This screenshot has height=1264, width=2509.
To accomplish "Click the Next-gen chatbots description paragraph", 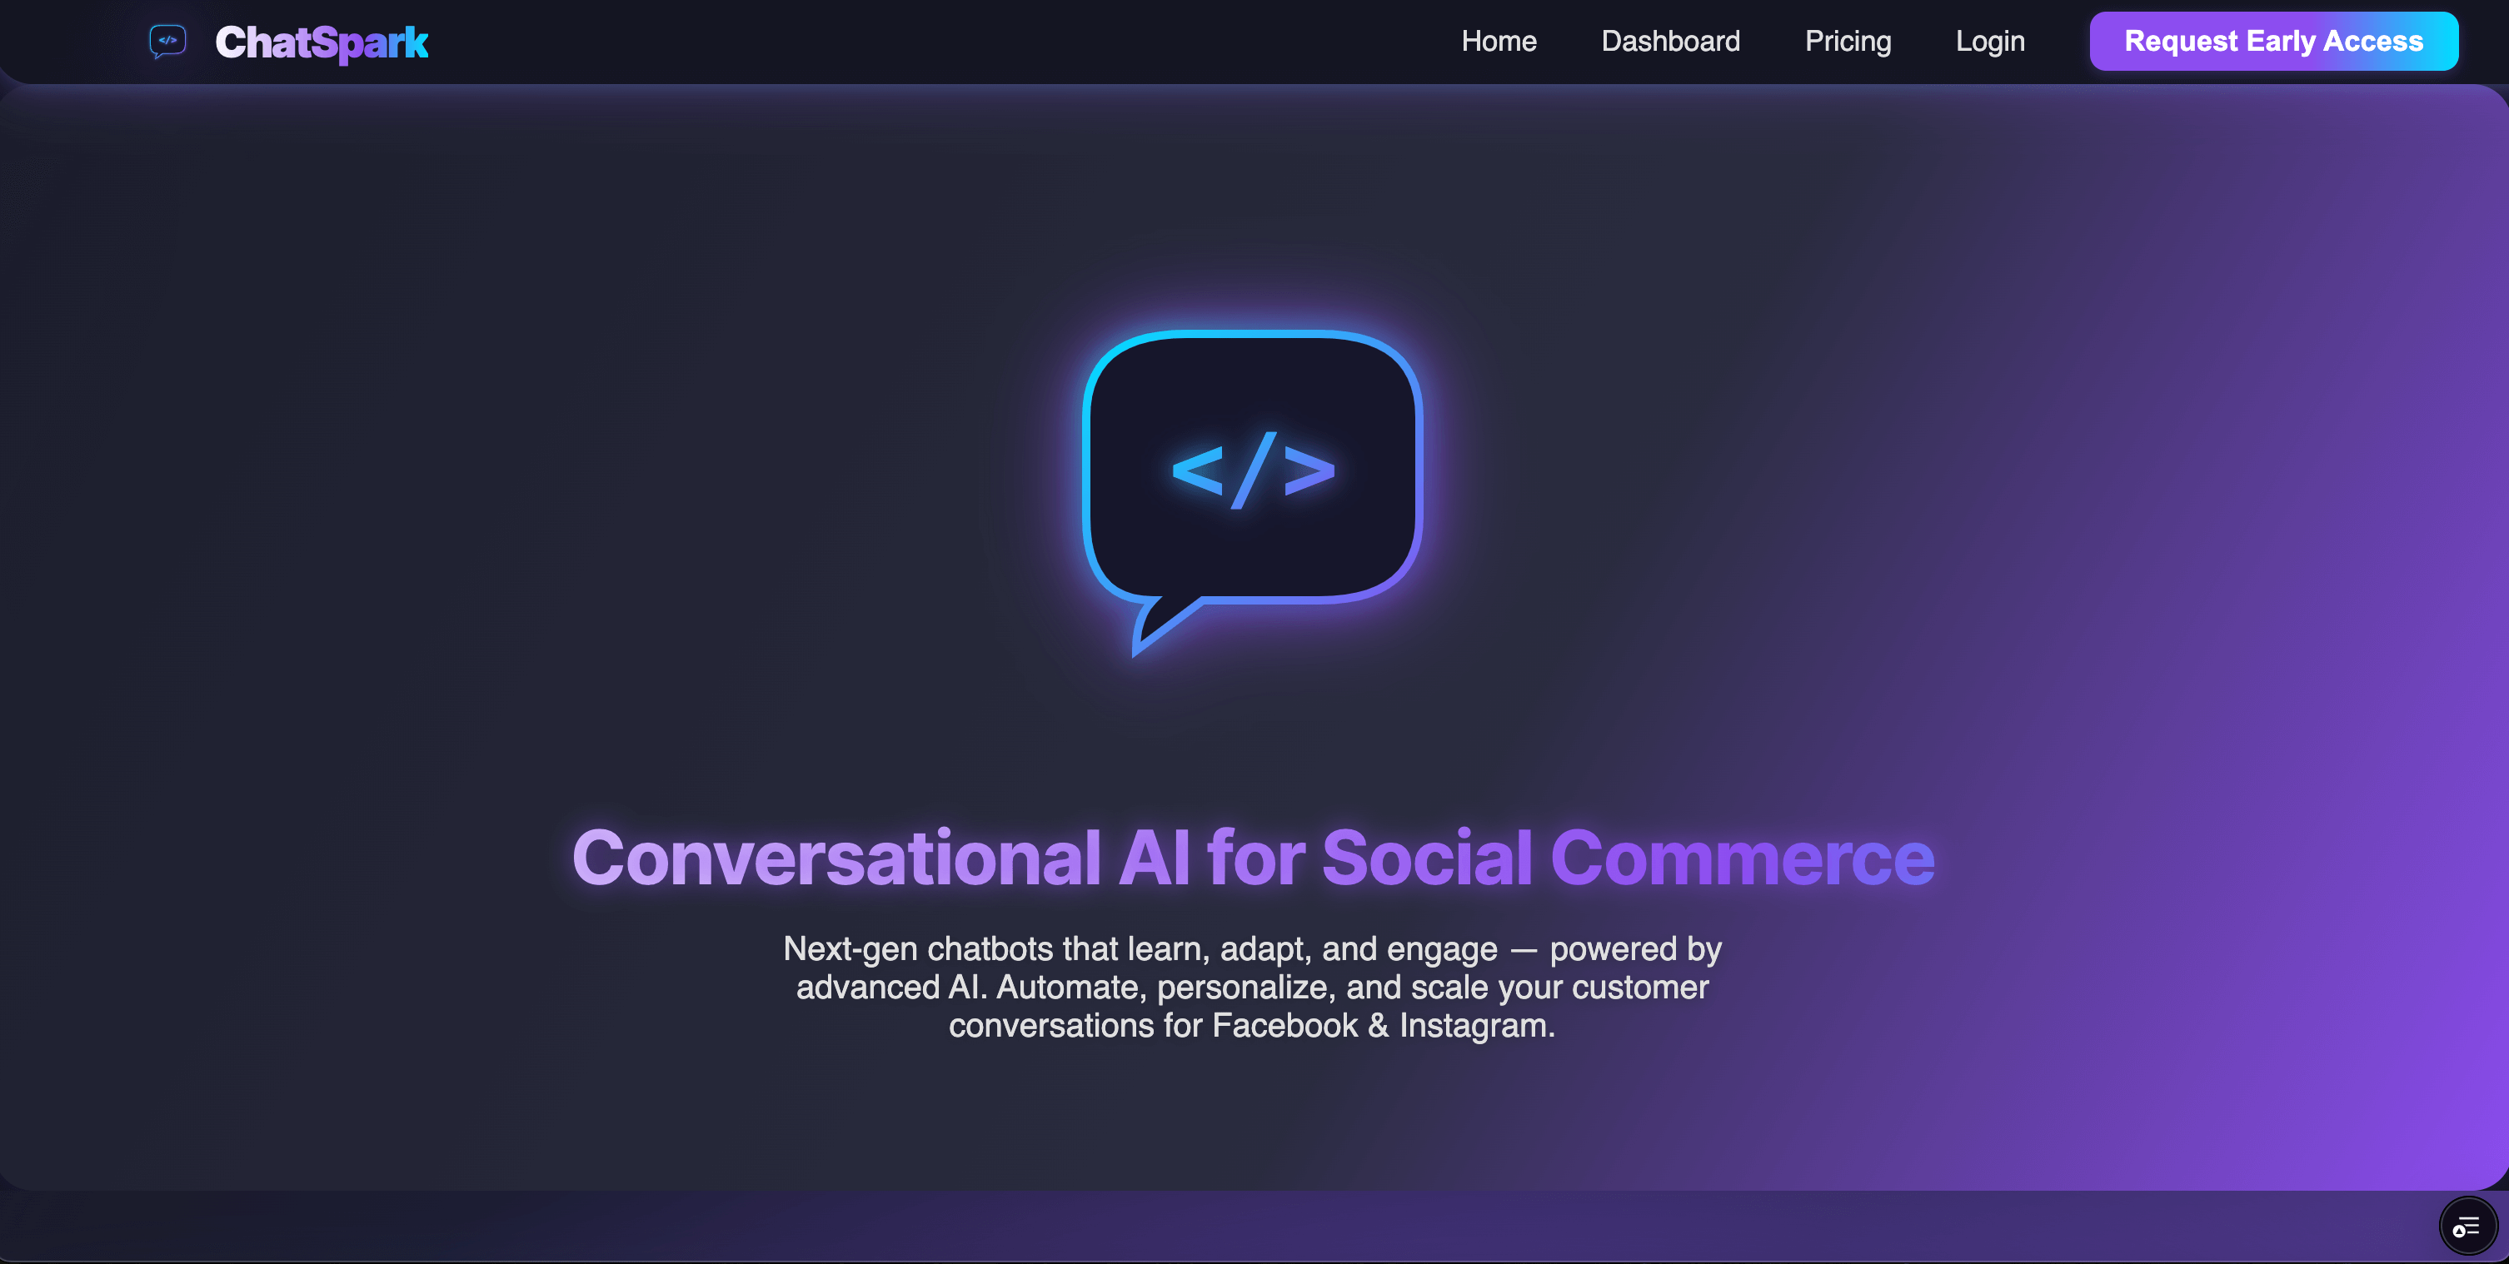I will coord(1253,987).
